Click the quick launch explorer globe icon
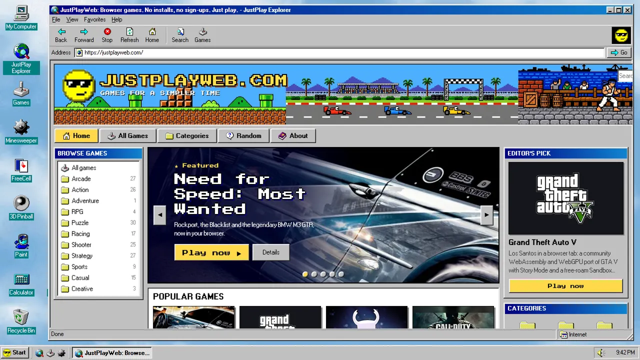640x360 pixels. (x=39, y=353)
